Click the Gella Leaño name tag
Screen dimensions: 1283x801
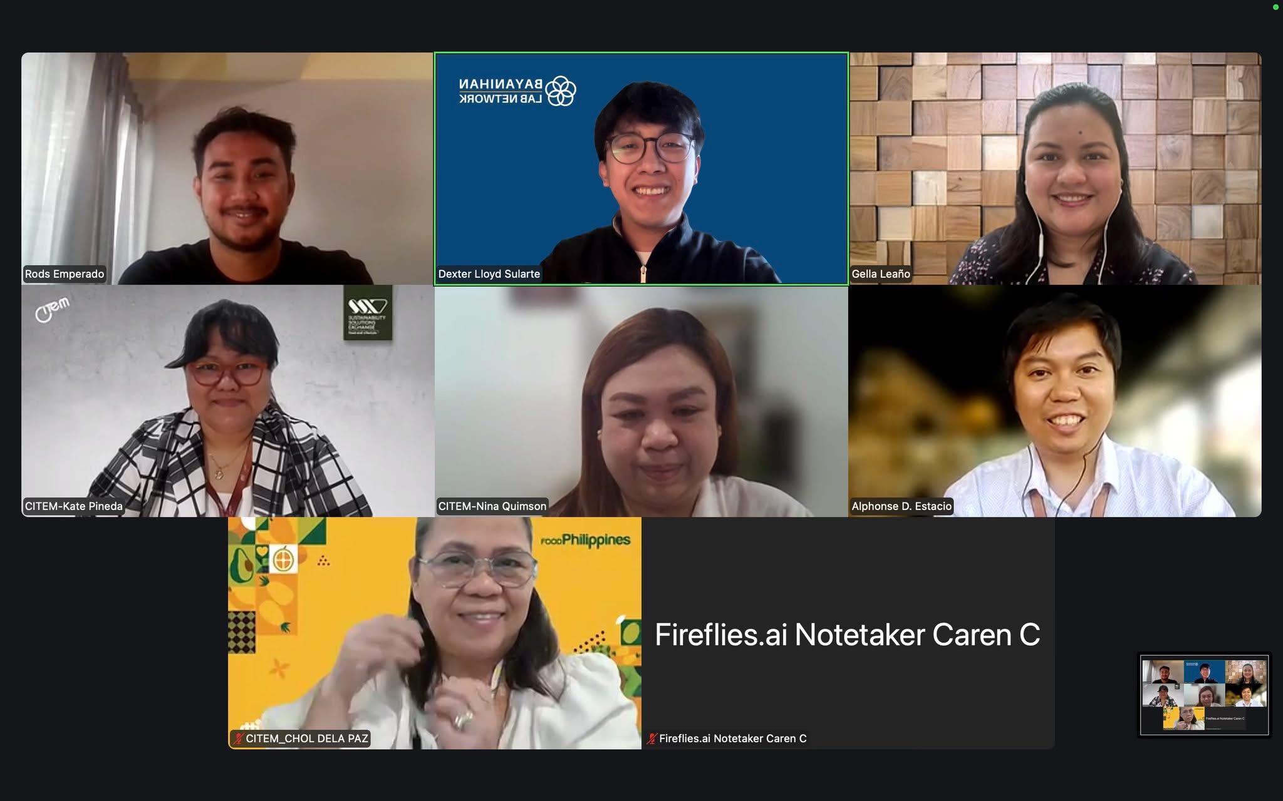[x=880, y=274]
